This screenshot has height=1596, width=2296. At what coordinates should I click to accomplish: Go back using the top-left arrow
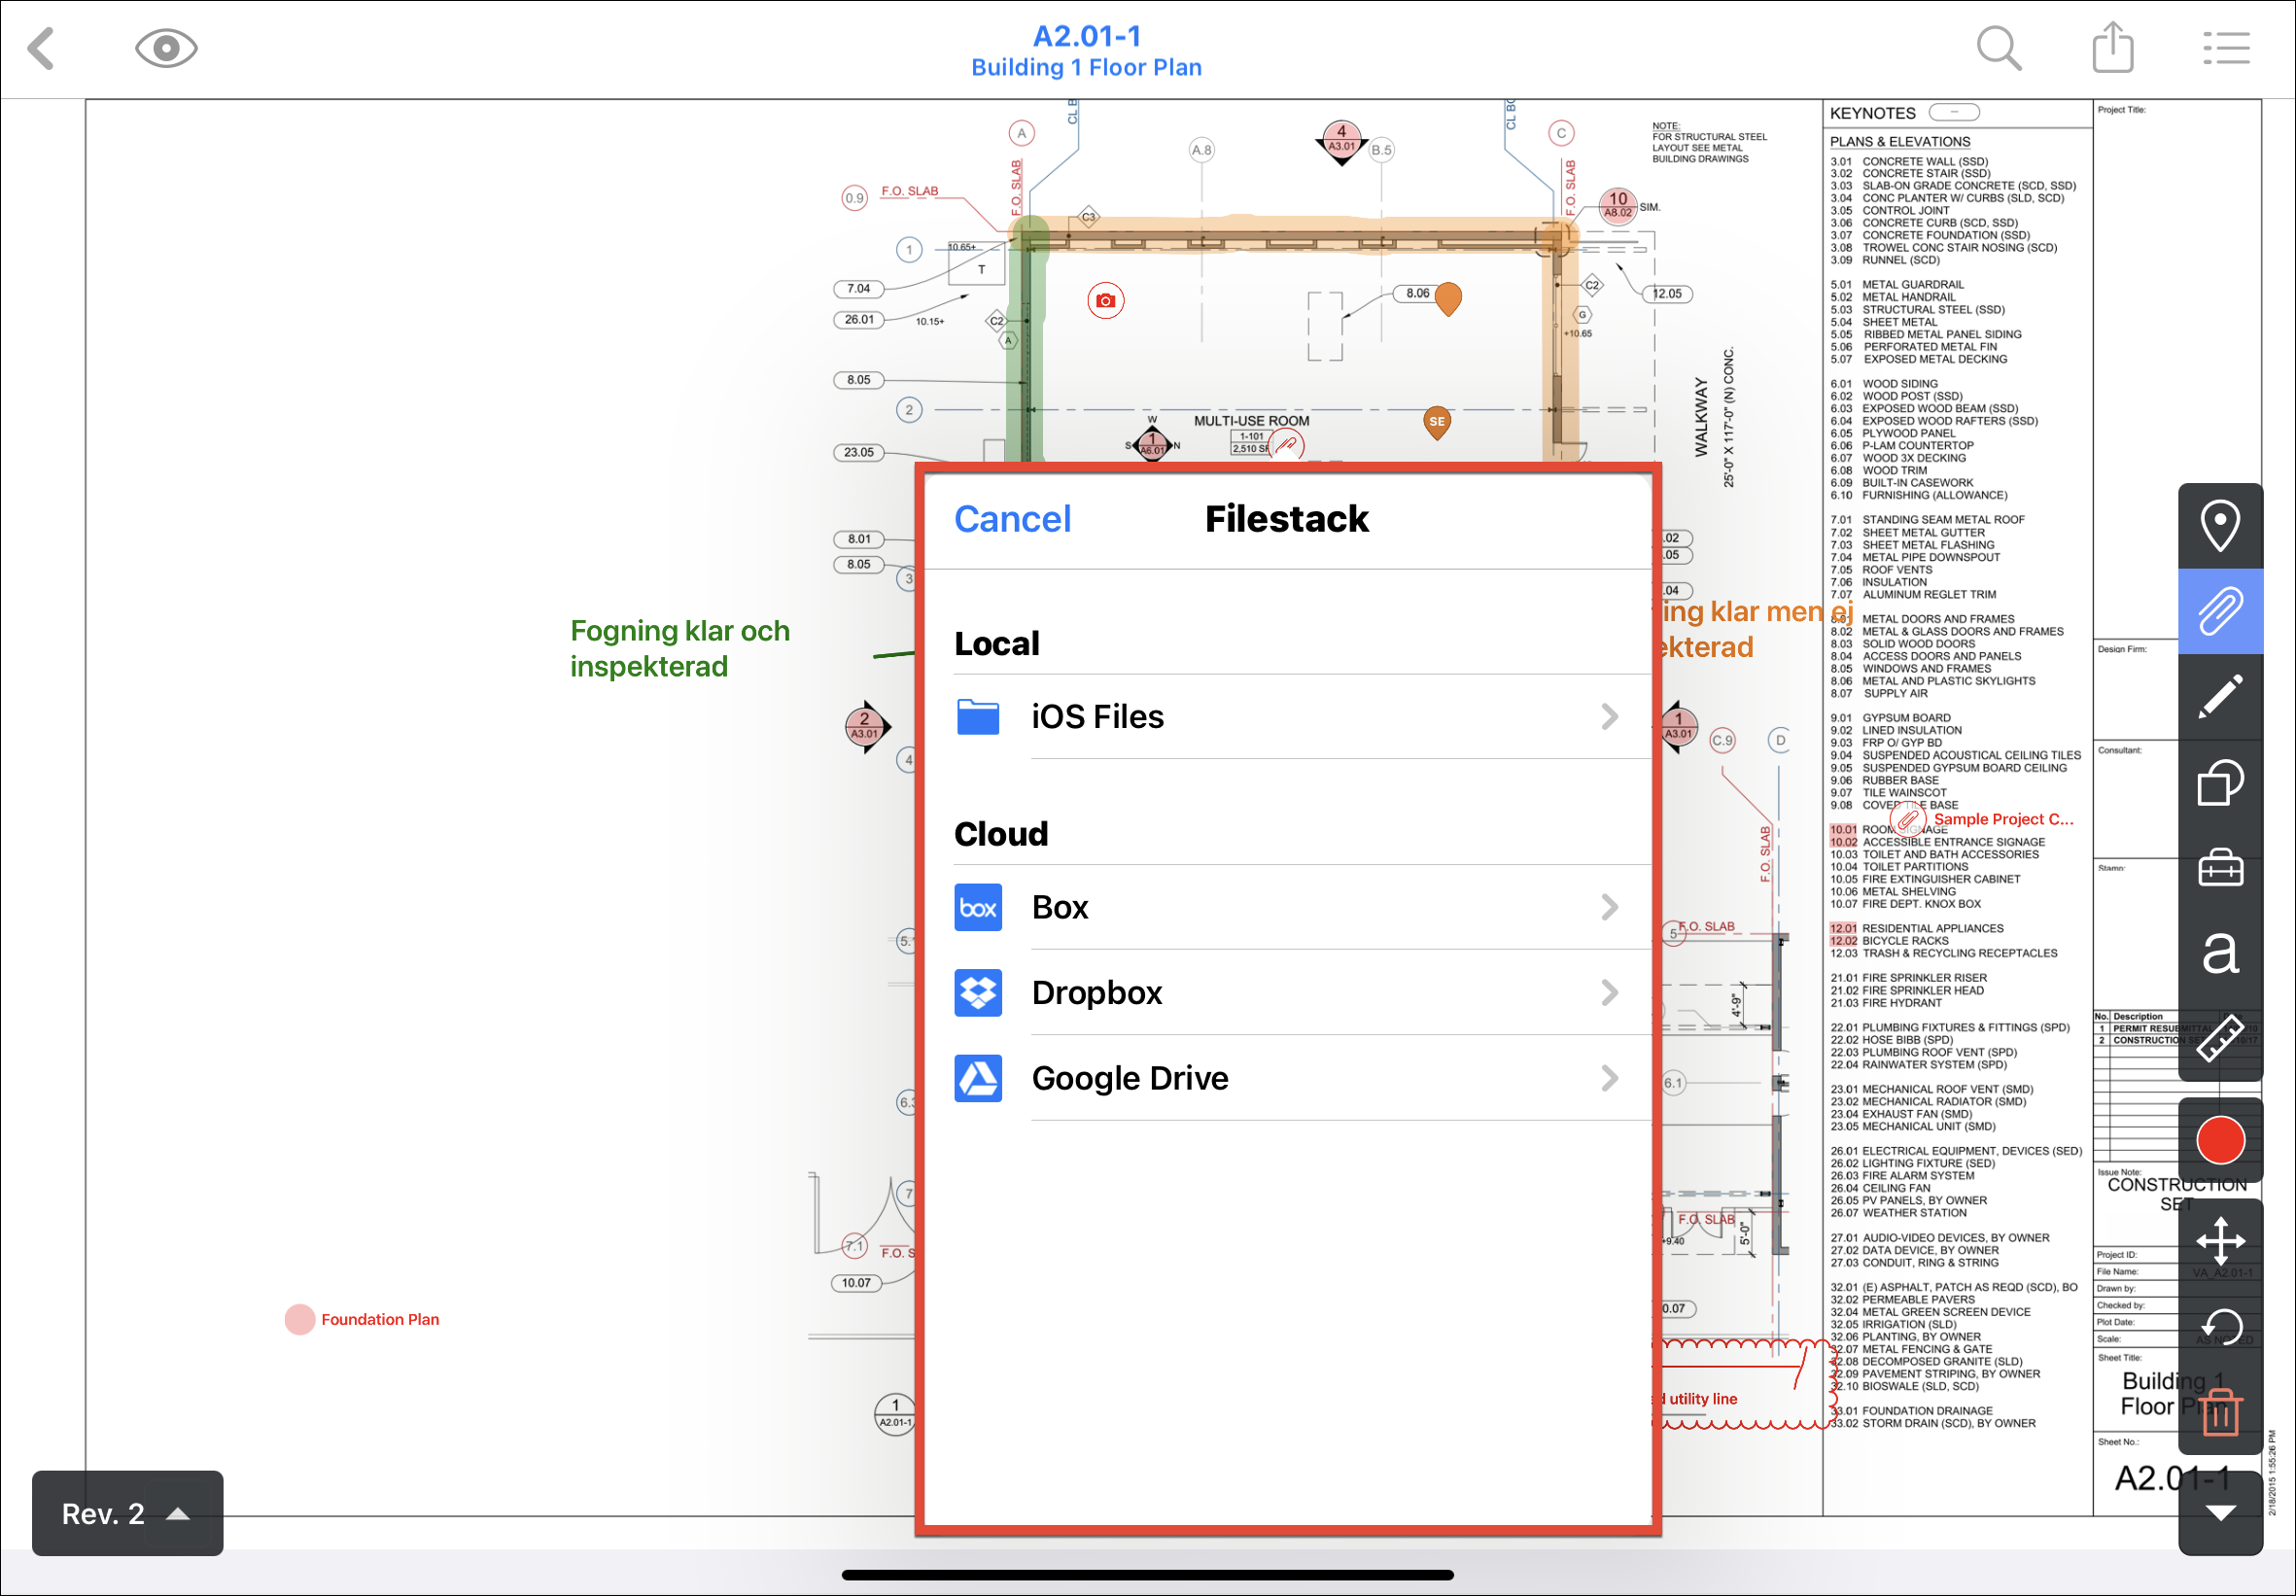click(x=41, y=48)
